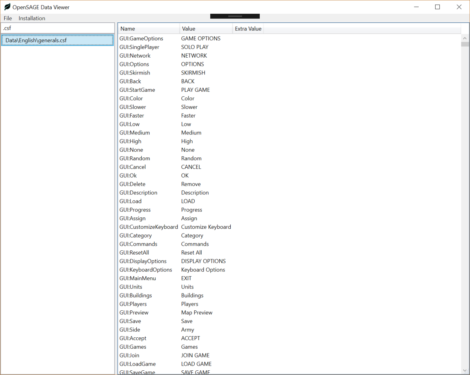Viewport: 470px width, 375px height.
Task: Select the GUI:Units row
Action: point(290,287)
